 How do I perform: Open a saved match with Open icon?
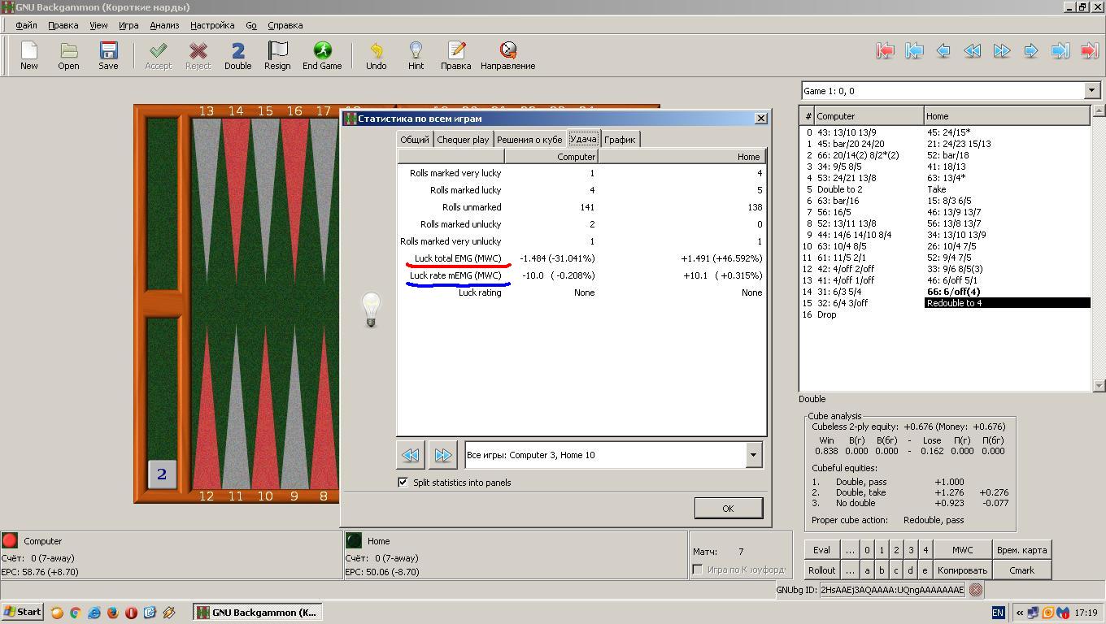[x=68, y=55]
